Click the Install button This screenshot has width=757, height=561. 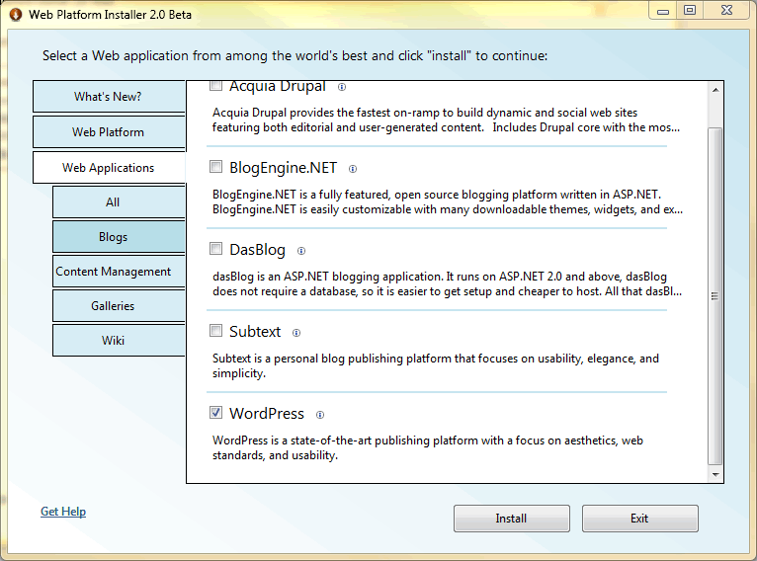tap(512, 519)
